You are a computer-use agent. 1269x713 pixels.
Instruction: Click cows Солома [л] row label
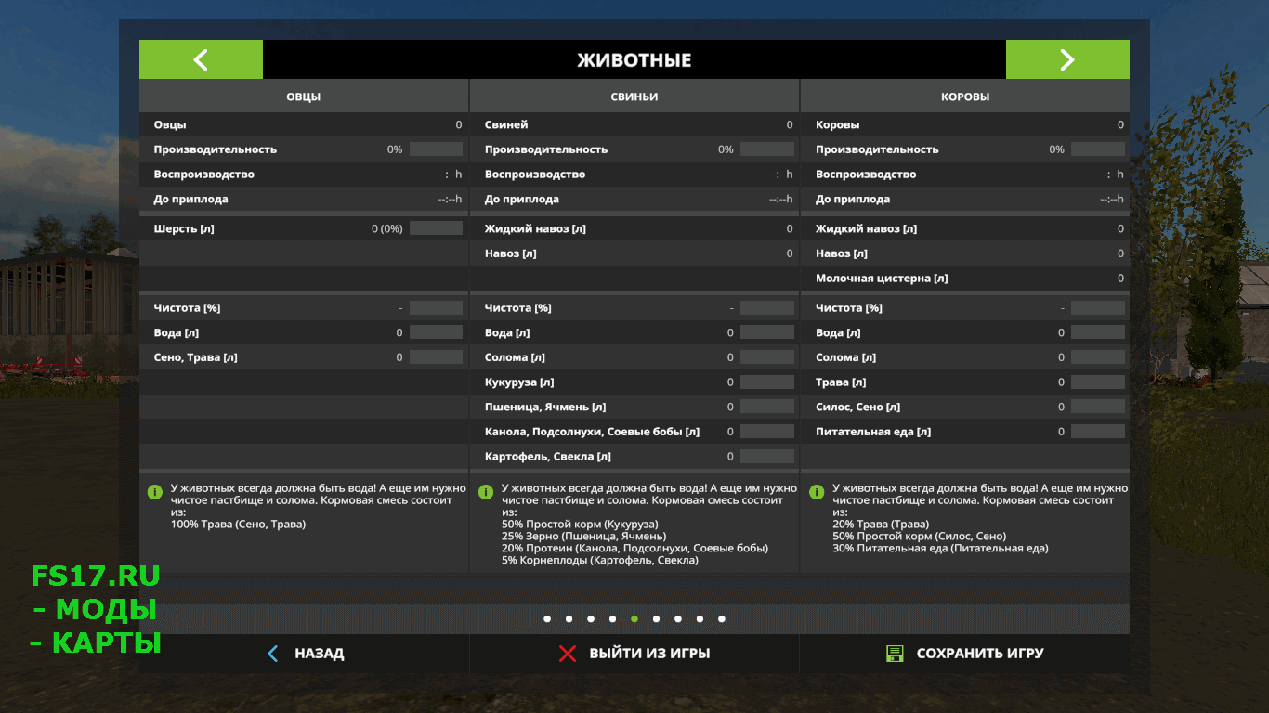[x=845, y=357]
